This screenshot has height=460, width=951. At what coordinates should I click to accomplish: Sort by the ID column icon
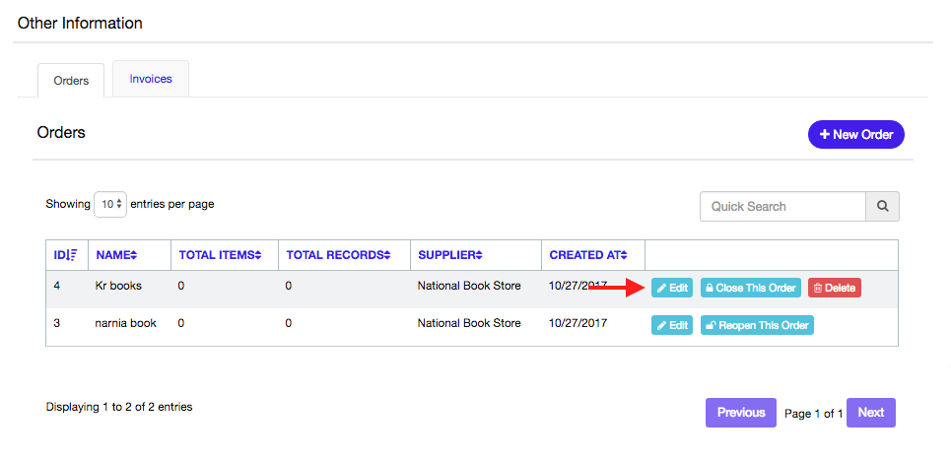[x=72, y=255]
